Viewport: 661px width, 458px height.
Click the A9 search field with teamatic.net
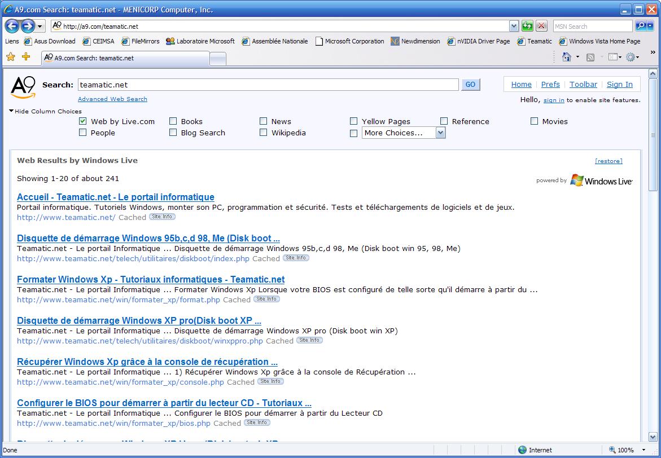pos(268,85)
